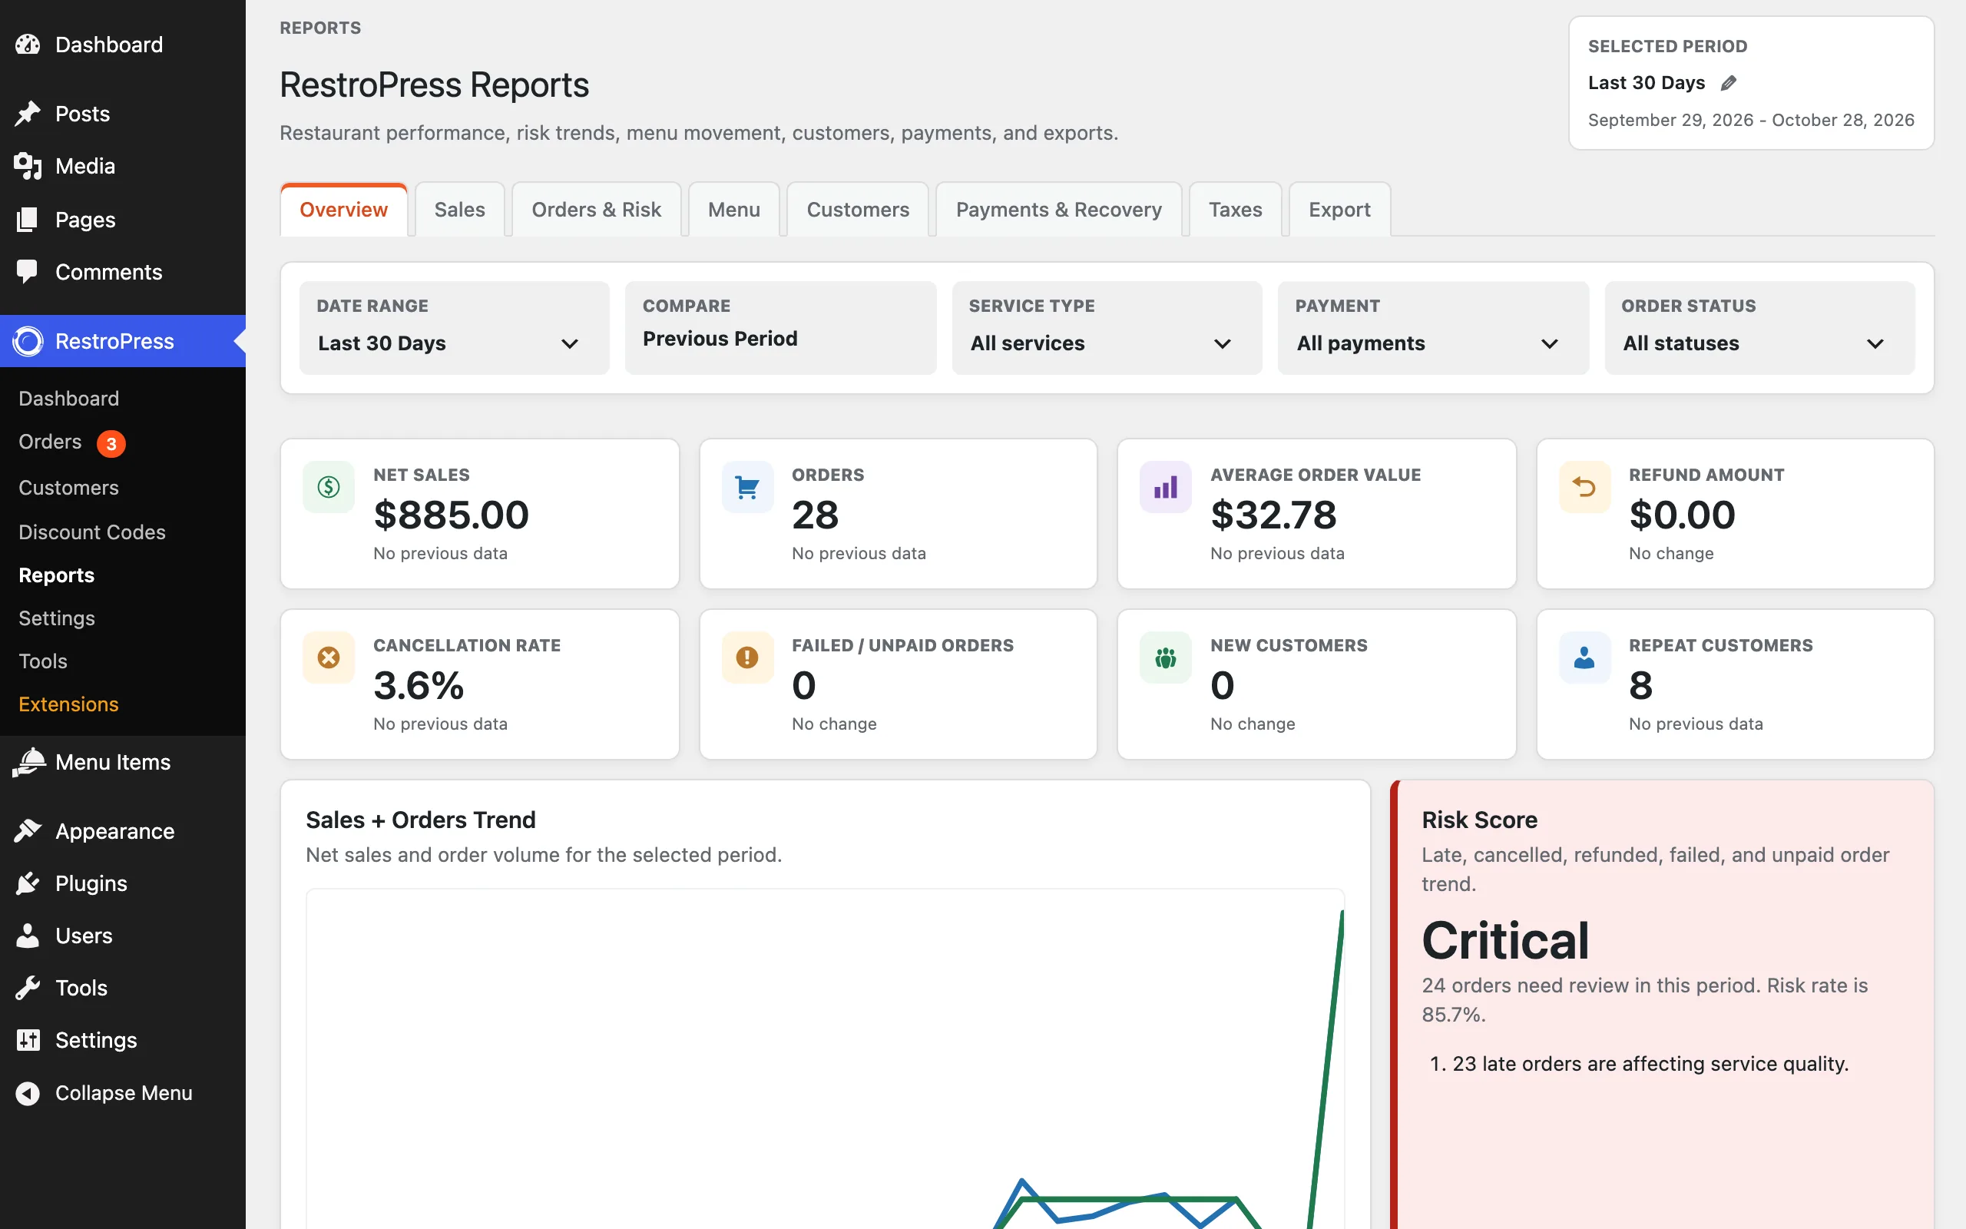The width and height of the screenshot is (1966, 1229).
Task: Open the Taxes tab
Action: (x=1235, y=210)
